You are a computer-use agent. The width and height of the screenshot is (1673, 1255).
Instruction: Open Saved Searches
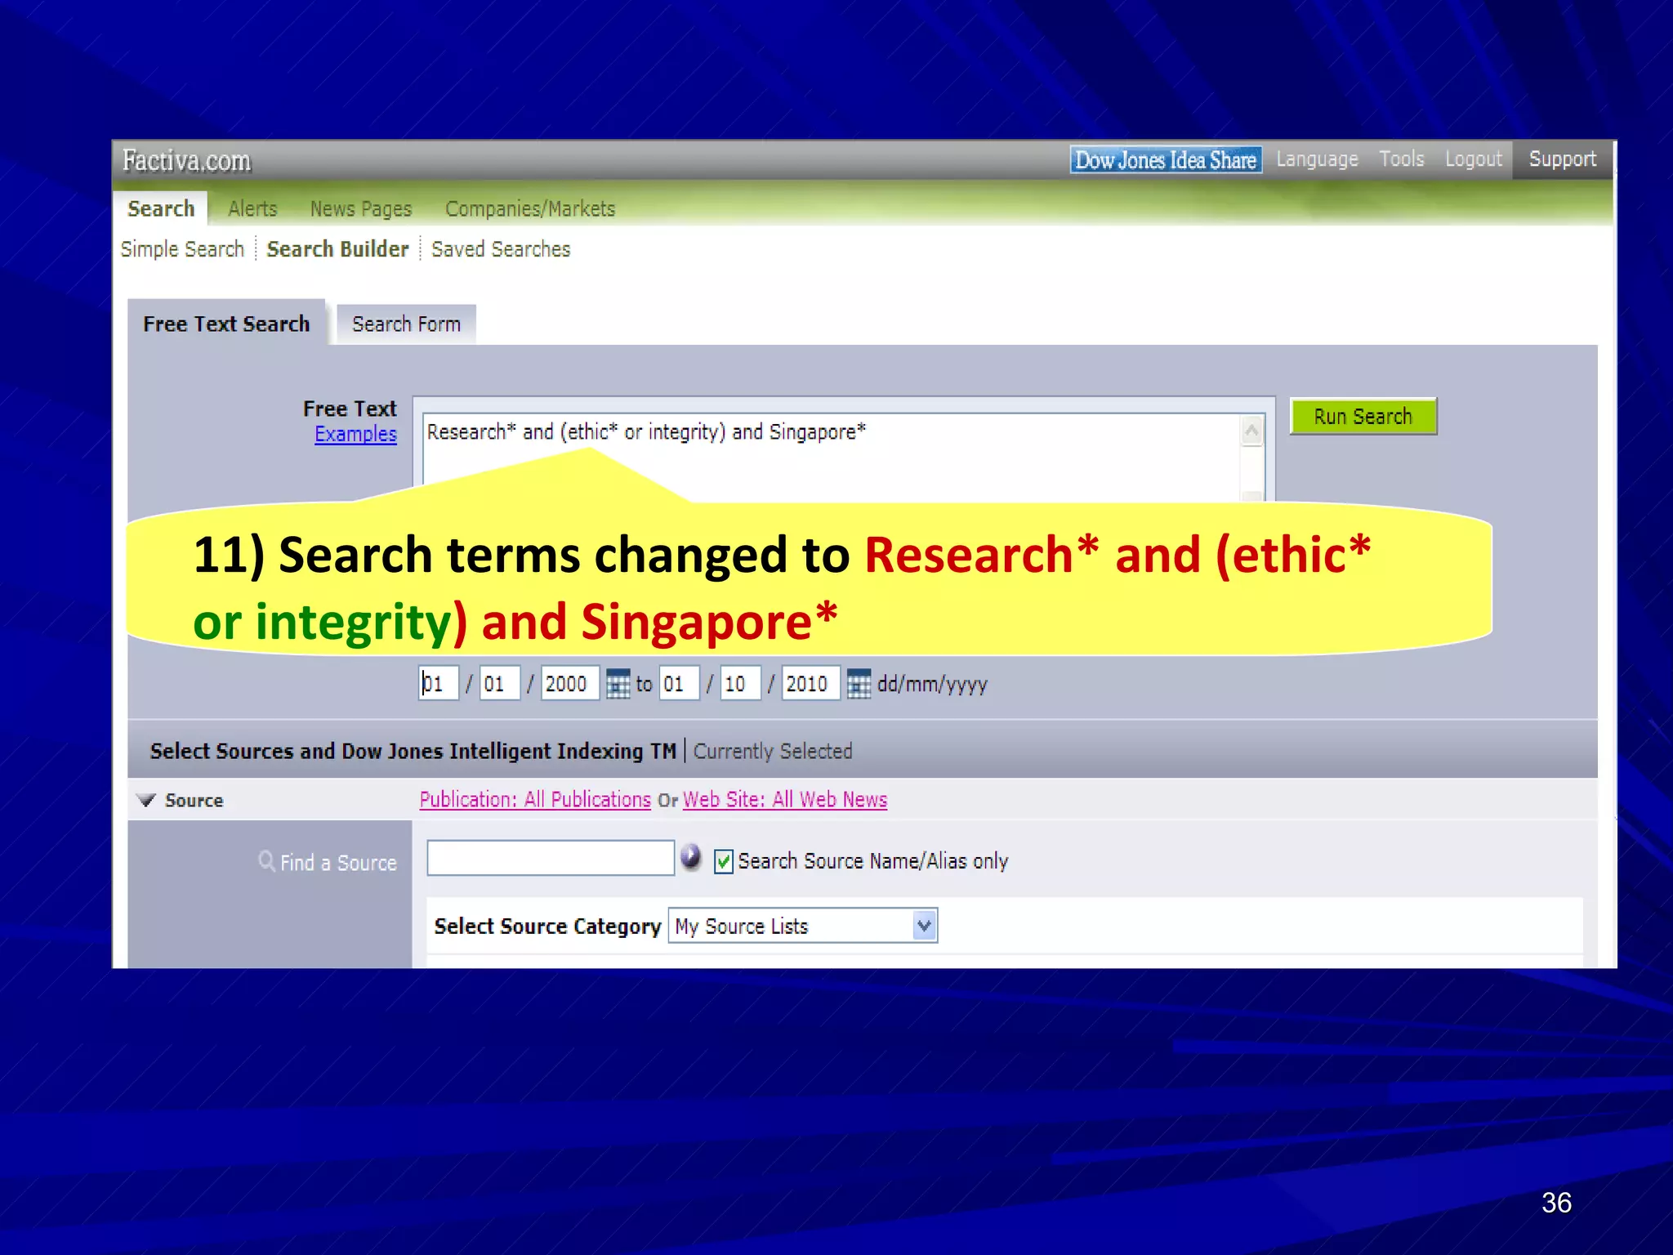[501, 249]
